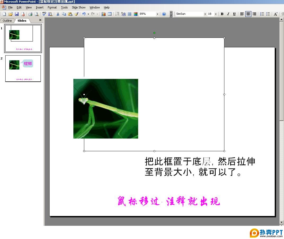Open the Edit menu
Image resolution: width=284 pixels, height=239 pixels.
[19, 7]
